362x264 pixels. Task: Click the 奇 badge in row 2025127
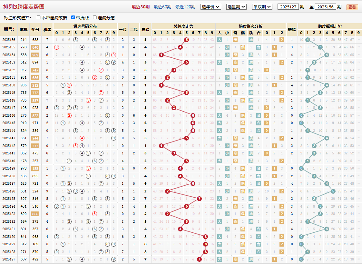click(235, 259)
